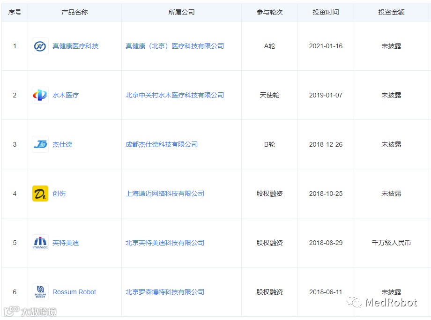This screenshot has height=320, width=431.
Task: Open the 英特美迪 product link
Action: 66,243
